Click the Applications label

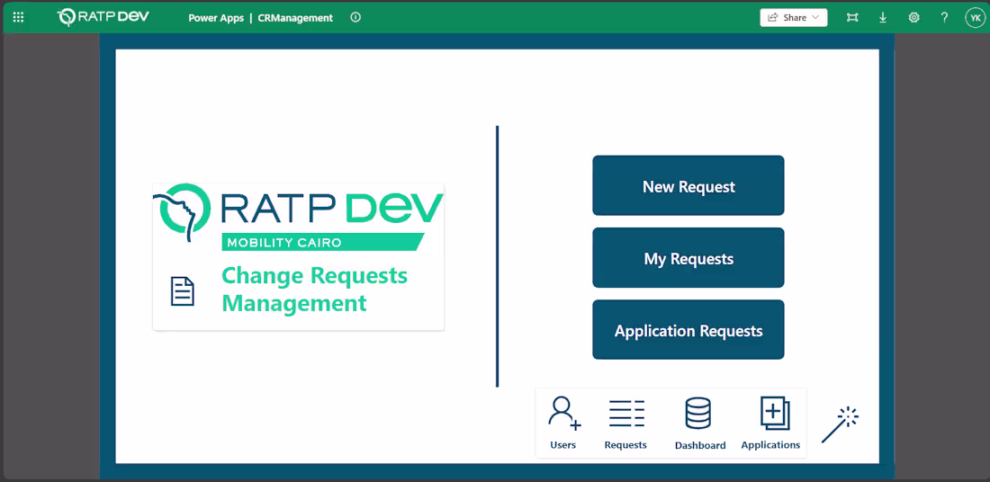click(x=771, y=445)
